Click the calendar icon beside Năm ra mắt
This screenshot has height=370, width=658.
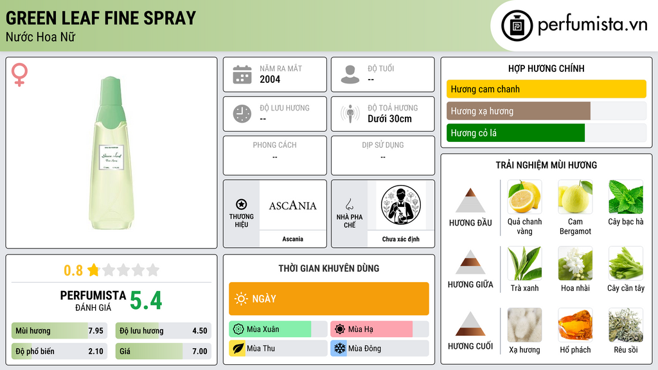(242, 75)
